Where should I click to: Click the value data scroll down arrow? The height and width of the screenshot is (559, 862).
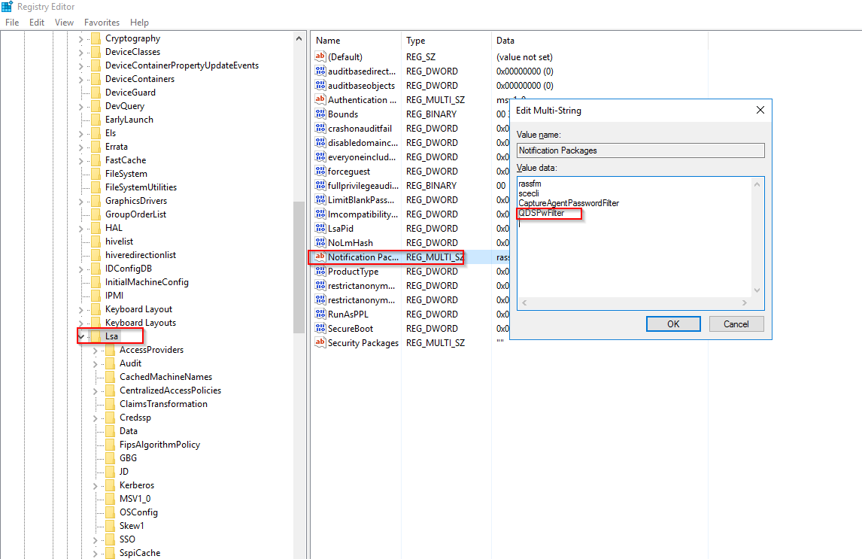757,290
